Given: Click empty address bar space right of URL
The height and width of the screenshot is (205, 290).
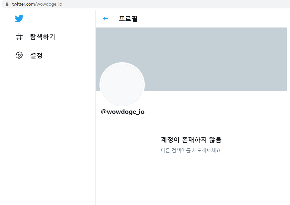Looking at the screenshot, I should 176,4.
